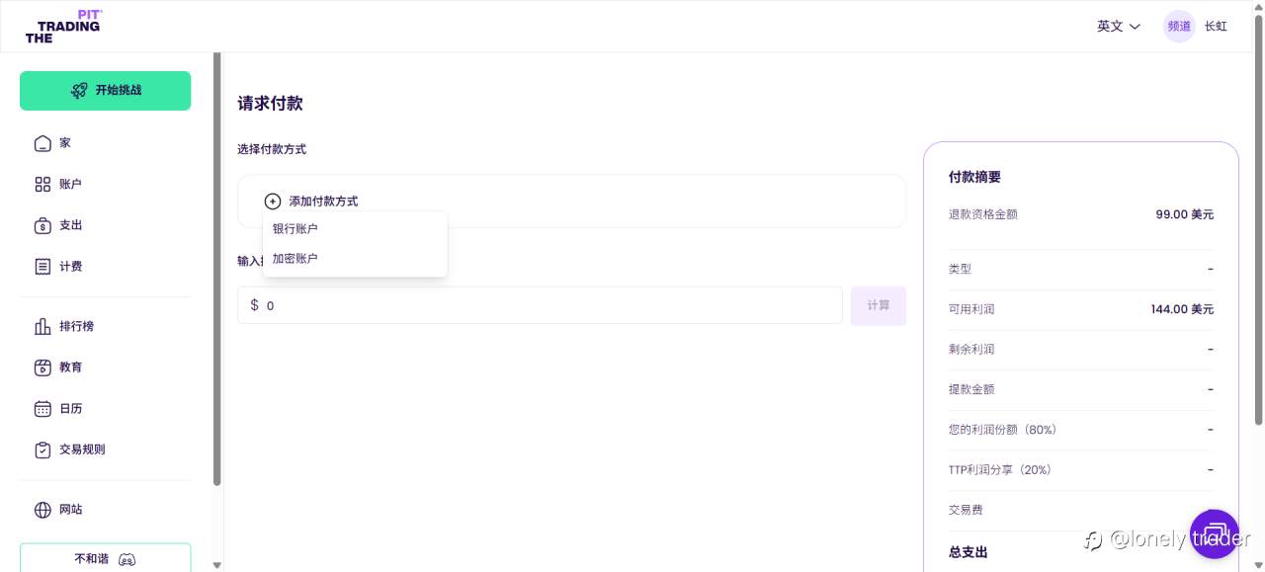This screenshot has height=572, width=1265.
Task: Open 支出 payout bag icon
Action: 42,225
